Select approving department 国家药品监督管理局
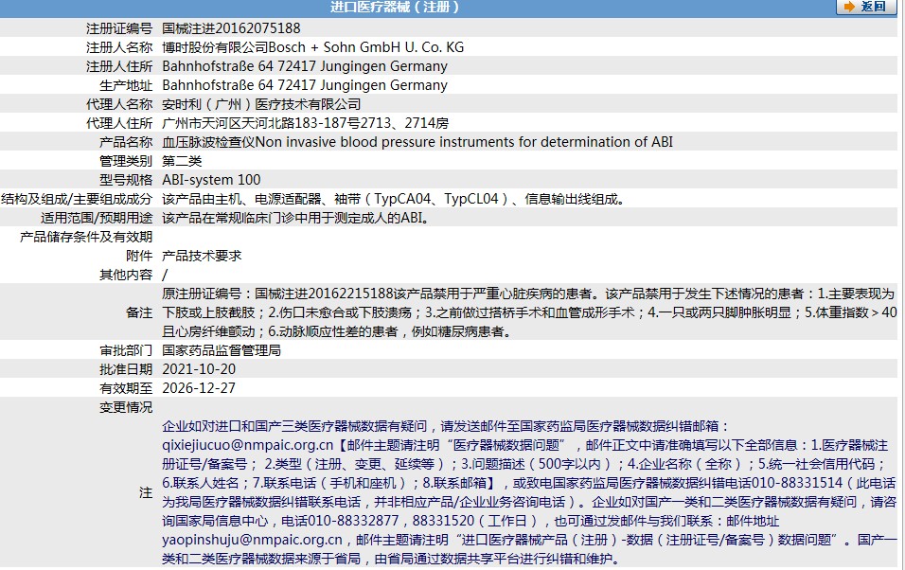 pyautogui.click(x=222, y=350)
